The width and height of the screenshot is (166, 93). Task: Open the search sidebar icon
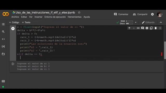(x=3, y=32)
